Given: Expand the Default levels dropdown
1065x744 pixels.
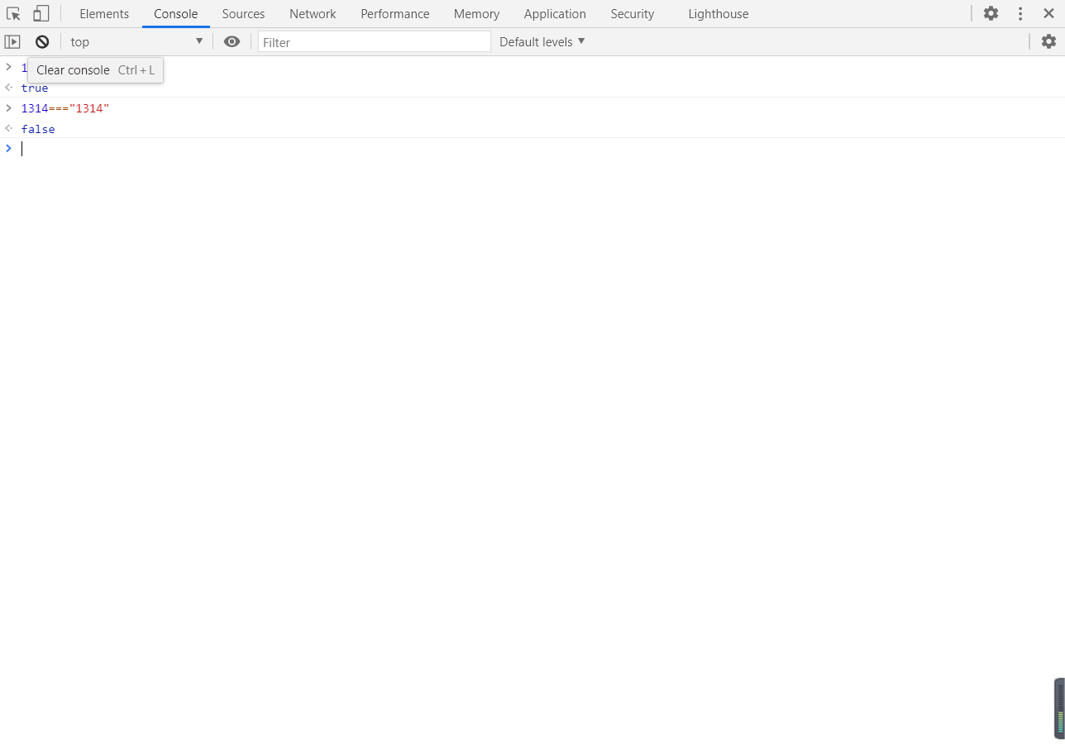Looking at the screenshot, I should [542, 42].
